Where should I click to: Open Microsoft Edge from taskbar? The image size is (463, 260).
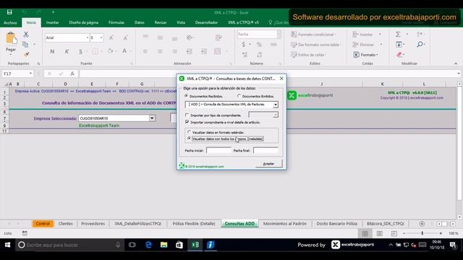[x=148, y=245]
